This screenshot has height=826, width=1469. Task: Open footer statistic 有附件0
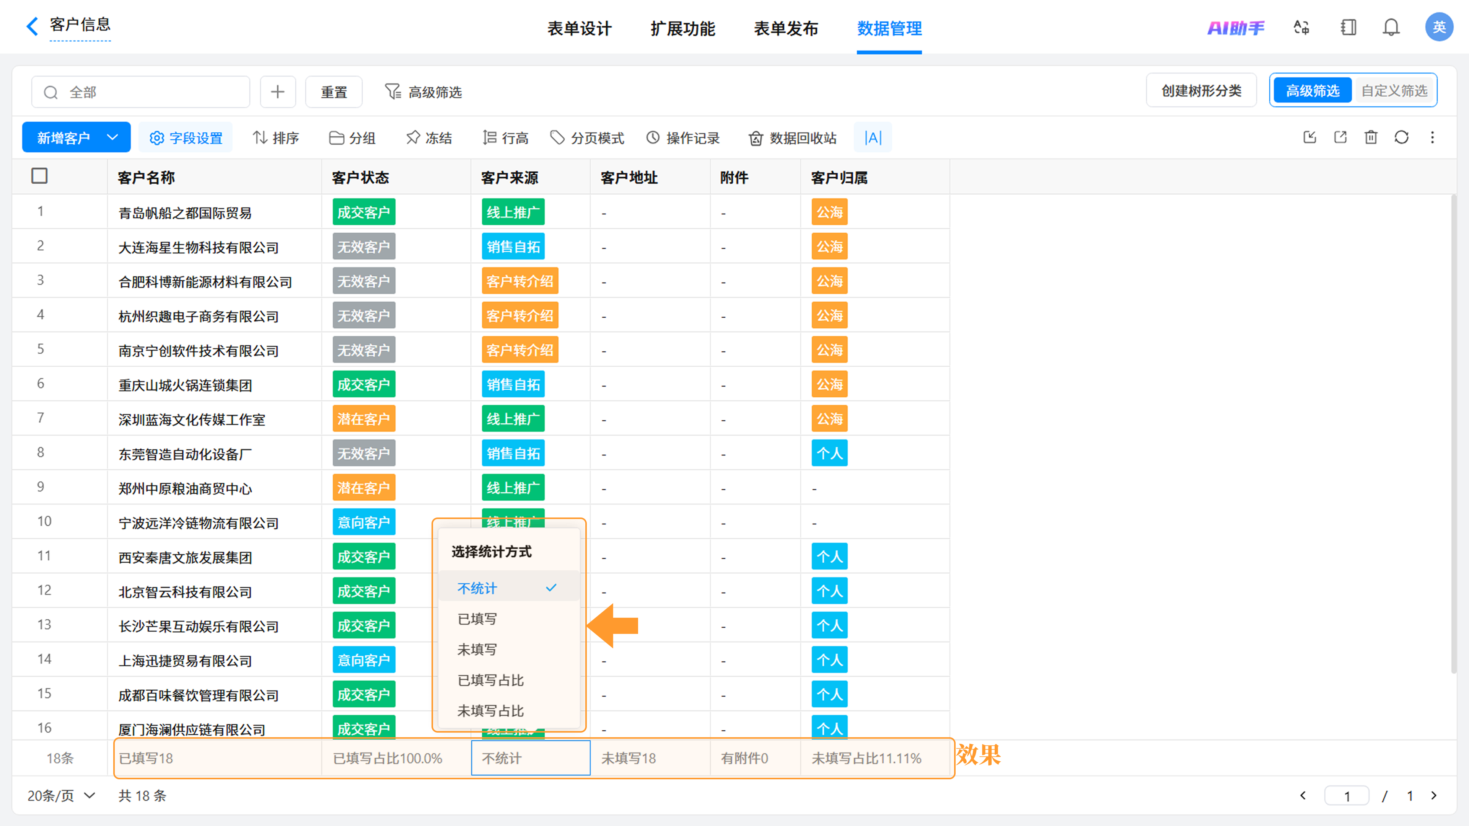[x=756, y=758]
